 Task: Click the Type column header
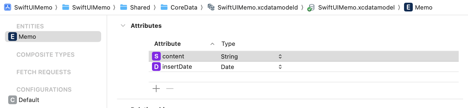(x=228, y=44)
